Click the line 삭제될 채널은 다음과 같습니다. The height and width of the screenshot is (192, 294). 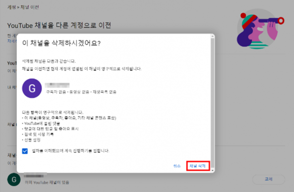49,61
